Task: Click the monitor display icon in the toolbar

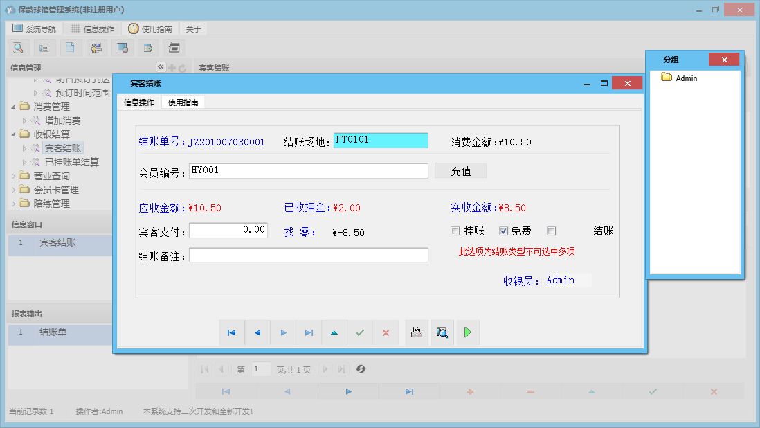Action: pyautogui.click(x=123, y=48)
